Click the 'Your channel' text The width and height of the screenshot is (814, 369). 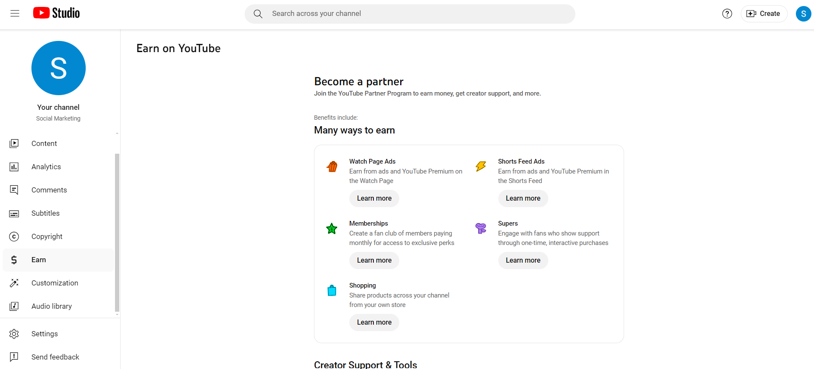[x=58, y=107]
